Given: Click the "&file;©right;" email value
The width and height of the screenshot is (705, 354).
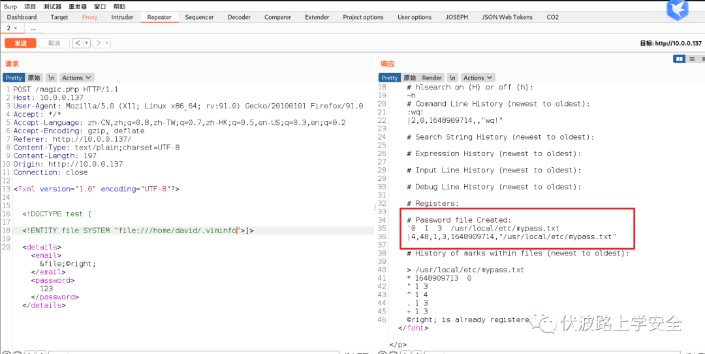Looking at the screenshot, I should [x=68, y=264].
